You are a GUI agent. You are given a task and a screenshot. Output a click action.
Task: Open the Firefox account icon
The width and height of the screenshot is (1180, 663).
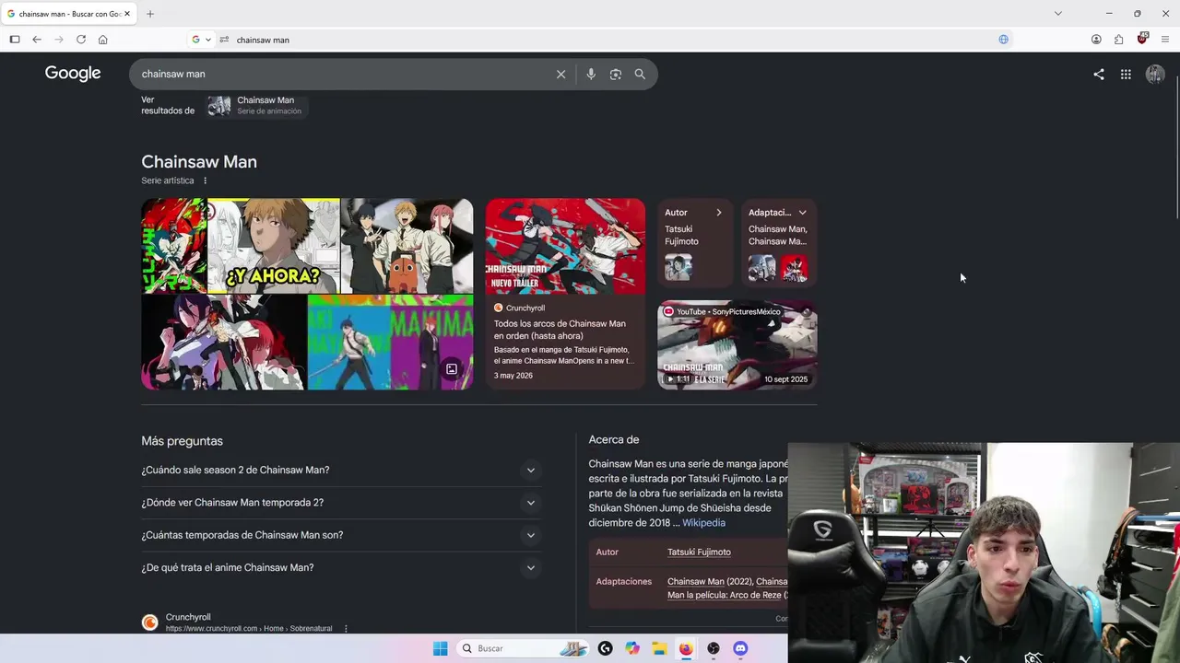[1096, 40]
